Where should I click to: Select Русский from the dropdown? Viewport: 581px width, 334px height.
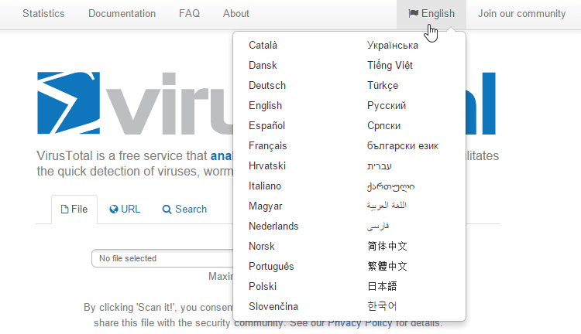pos(387,106)
